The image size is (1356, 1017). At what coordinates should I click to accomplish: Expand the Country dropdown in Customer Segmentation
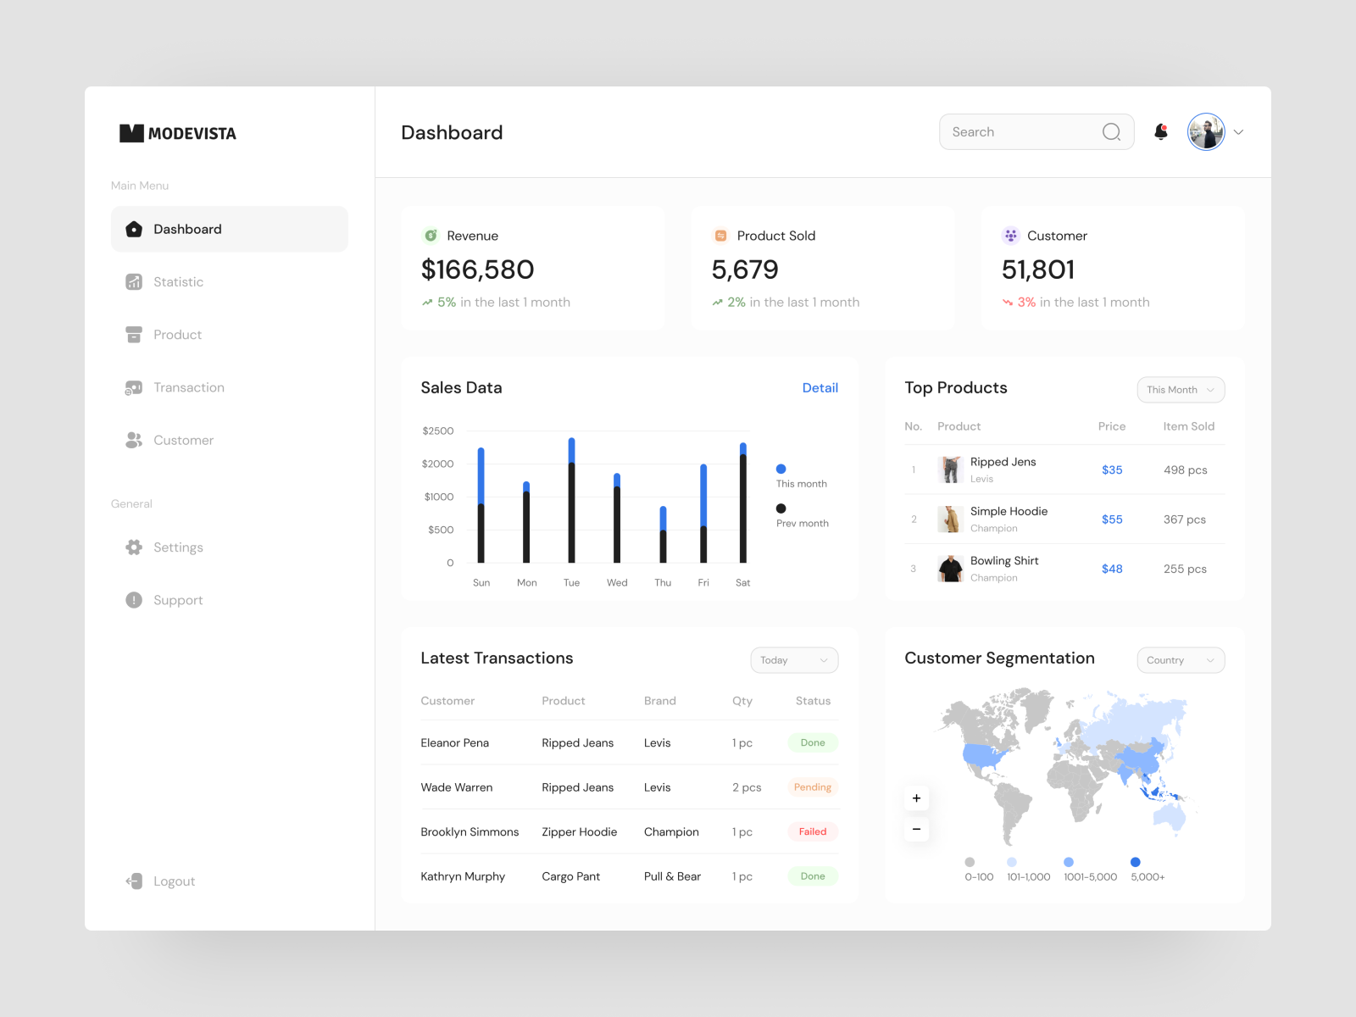pyautogui.click(x=1180, y=659)
